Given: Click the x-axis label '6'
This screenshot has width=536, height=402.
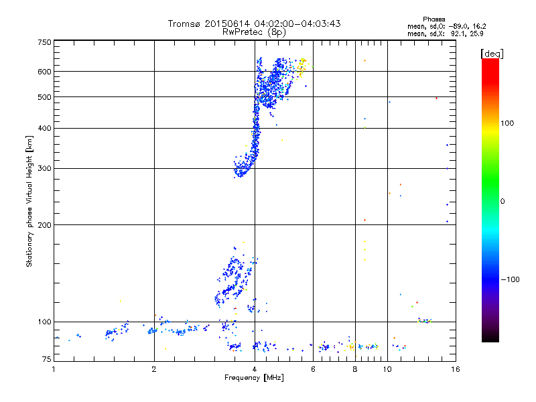Looking at the screenshot, I should (x=313, y=369).
